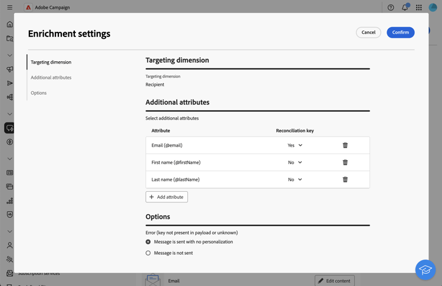Image resolution: width=442 pixels, height=286 pixels.
Task: Open Email reconciliation key dropdown
Action: (x=295, y=145)
